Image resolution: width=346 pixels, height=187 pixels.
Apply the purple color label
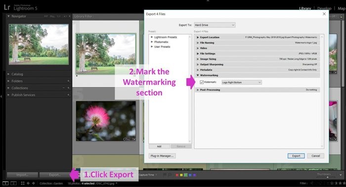[x=194, y=175]
